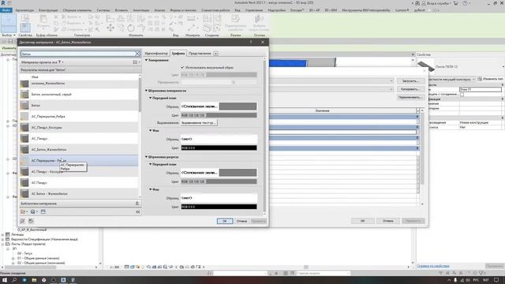Screen dimensions: 505x284
Task: Click the texture alignment button Выравнивание
Action: pos(199,123)
